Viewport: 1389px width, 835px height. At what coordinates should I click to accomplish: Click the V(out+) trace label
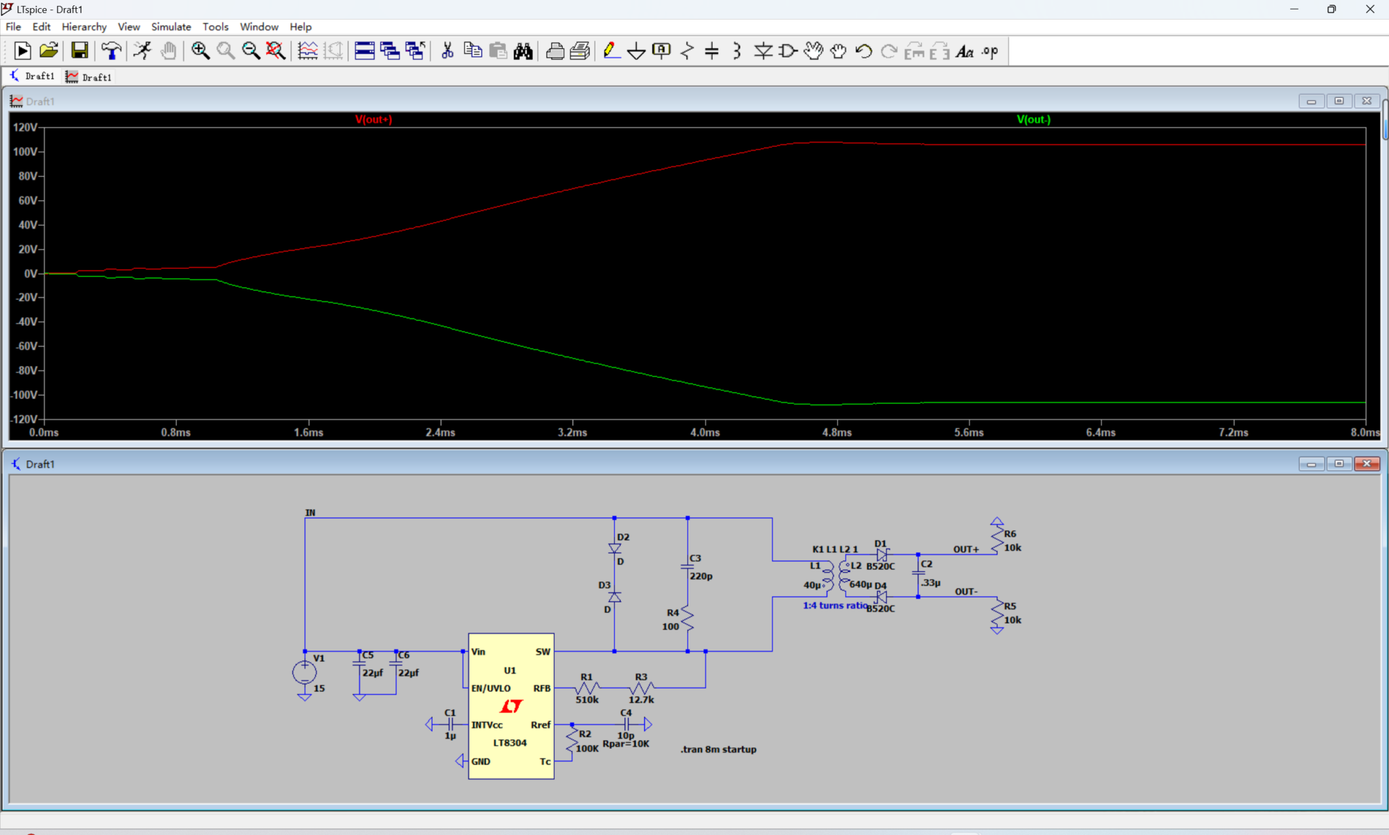[x=373, y=119]
